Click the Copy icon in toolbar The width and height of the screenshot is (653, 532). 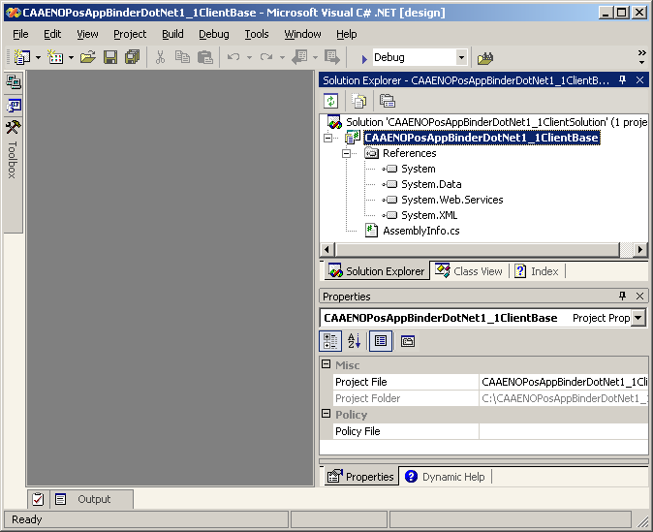[182, 57]
